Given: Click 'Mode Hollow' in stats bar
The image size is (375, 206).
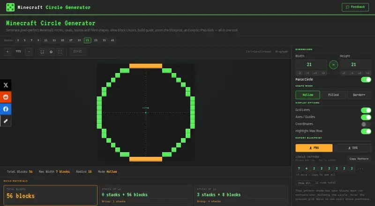Looking at the screenshot, I should pos(107,172).
